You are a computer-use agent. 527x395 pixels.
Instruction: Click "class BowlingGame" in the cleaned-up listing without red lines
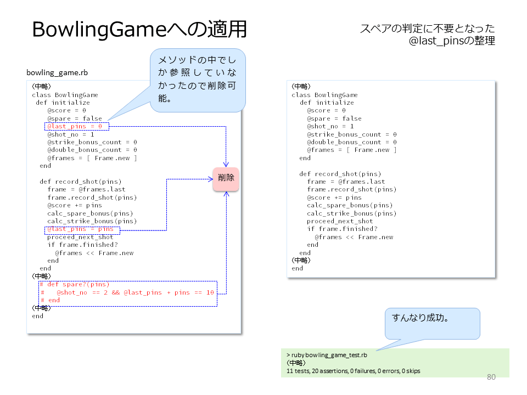click(x=324, y=95)
